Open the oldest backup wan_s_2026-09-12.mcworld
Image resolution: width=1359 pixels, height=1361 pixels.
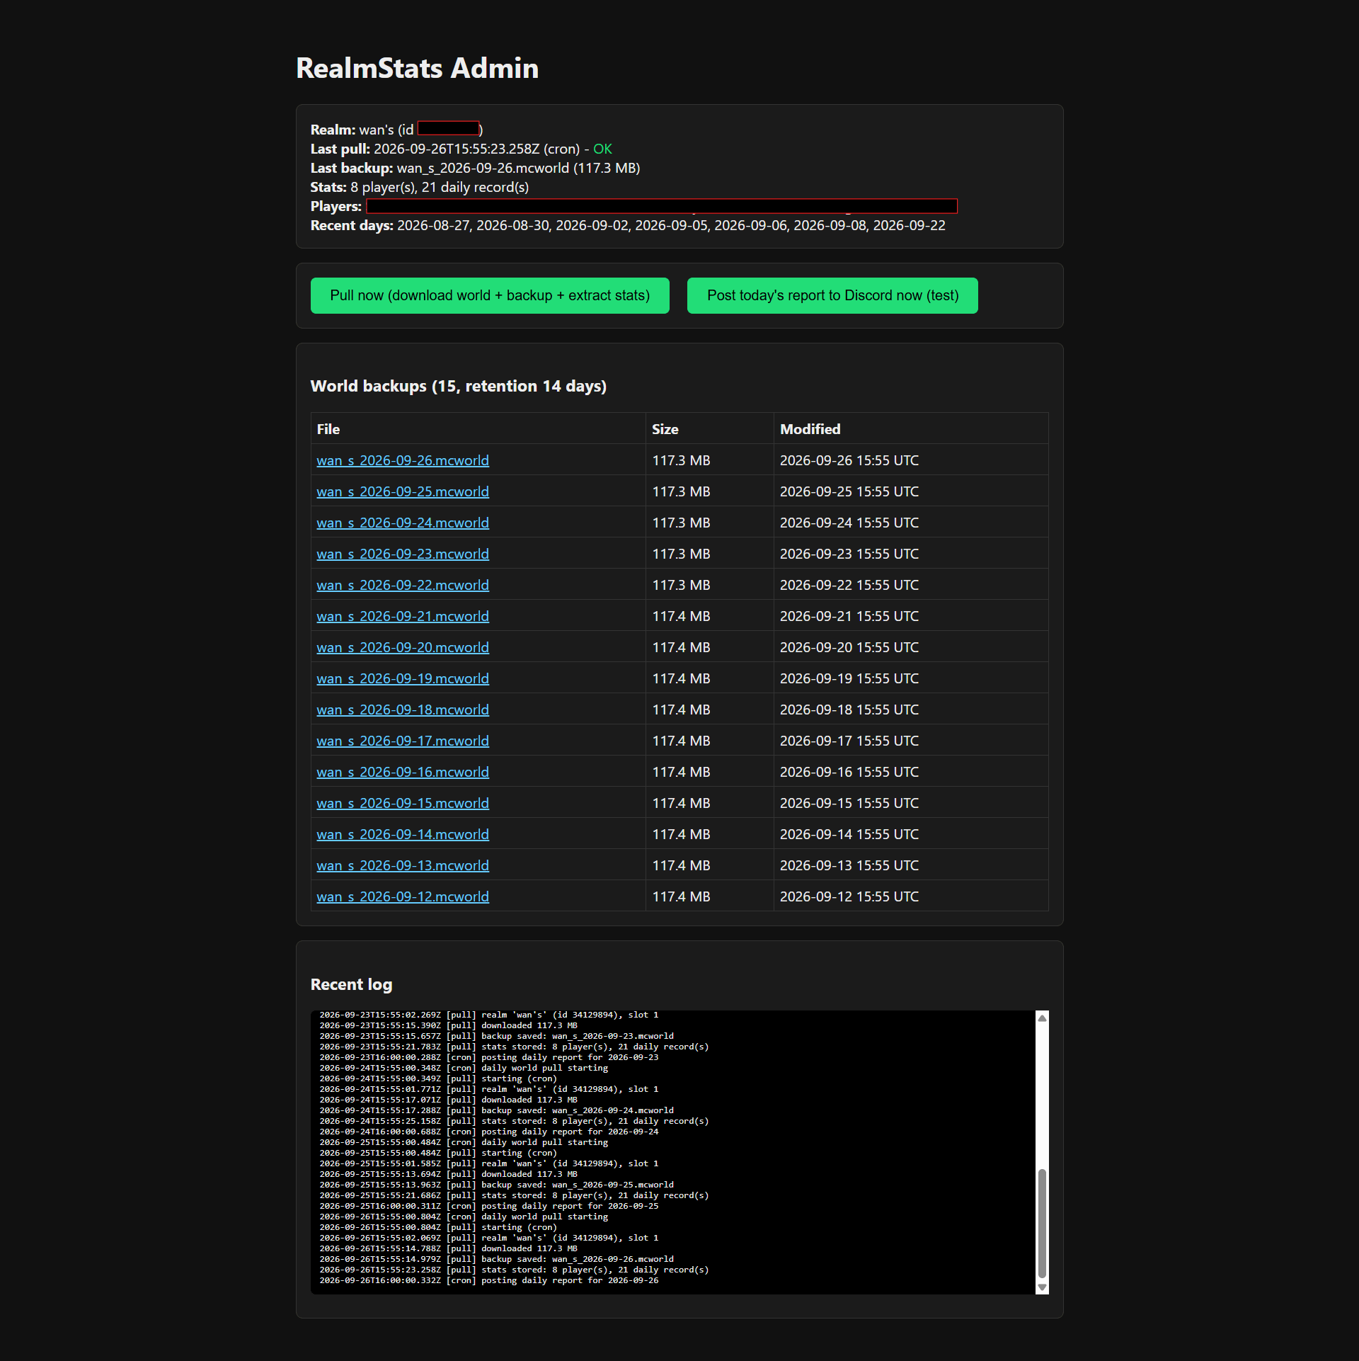click(403, 896)
